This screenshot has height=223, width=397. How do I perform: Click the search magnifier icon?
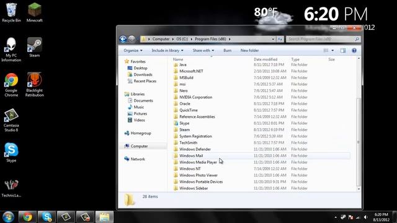pos(357,39)
